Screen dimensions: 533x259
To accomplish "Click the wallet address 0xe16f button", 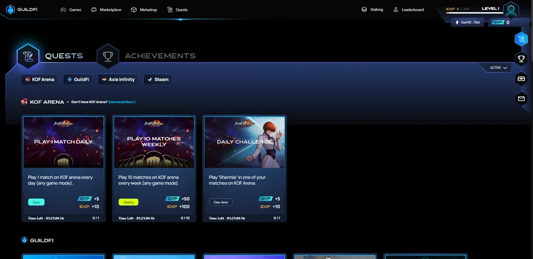I will point(468,22).
